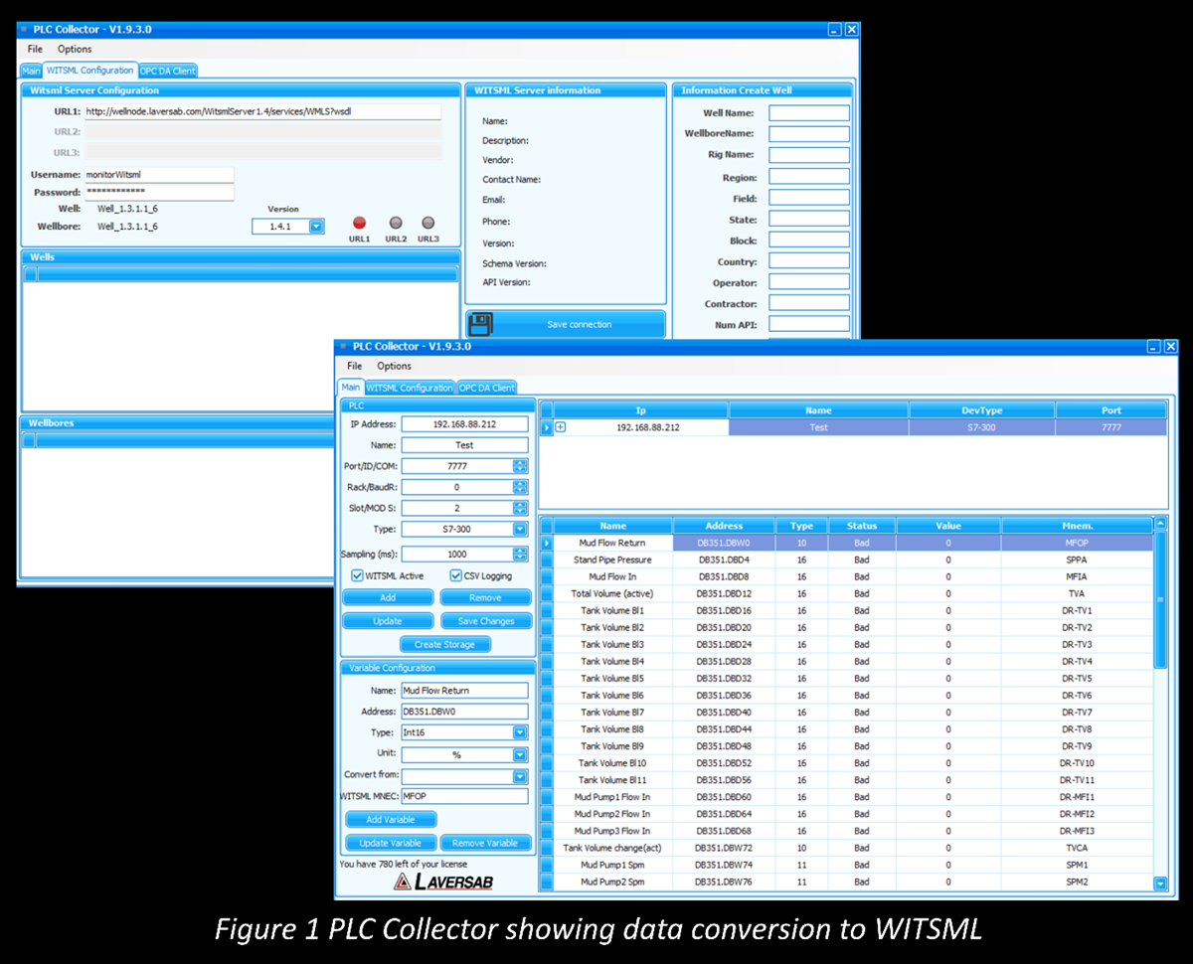The image size is (1193, 964).
Task: Click the Add Variable button
Action: (x=390, y=820)
